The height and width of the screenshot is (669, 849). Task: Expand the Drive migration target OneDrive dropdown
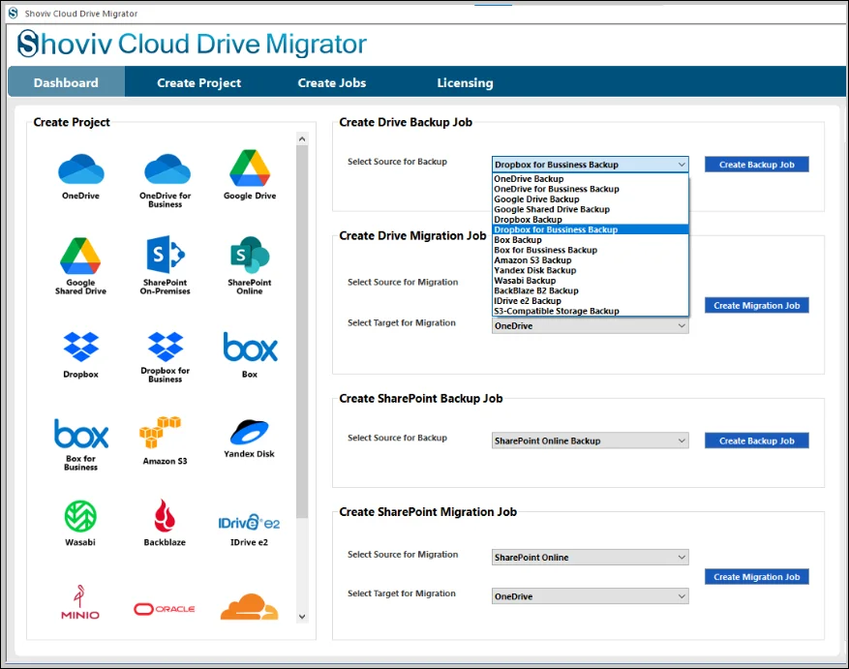pyautogui.click(x=591, y=325)
